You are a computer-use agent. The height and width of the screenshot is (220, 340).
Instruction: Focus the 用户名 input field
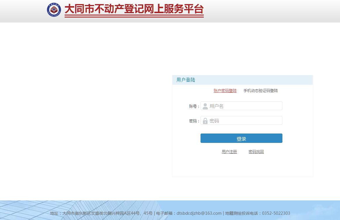pyautogui.click(x=244, y=106)
